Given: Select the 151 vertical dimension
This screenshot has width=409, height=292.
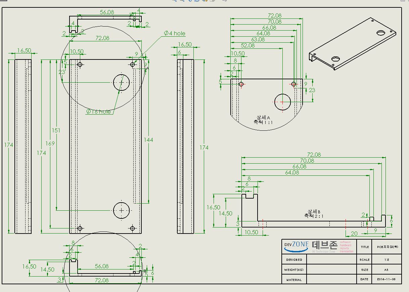Looking at the screenshot, I should (x=56, y=130).
